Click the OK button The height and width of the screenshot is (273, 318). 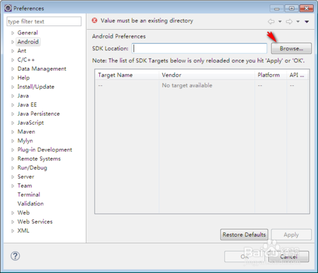244,256
